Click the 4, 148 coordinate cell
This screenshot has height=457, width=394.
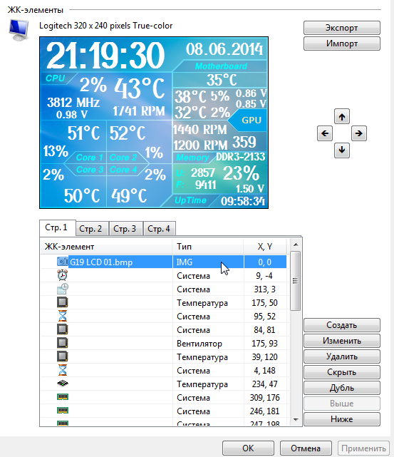point(265,371)
